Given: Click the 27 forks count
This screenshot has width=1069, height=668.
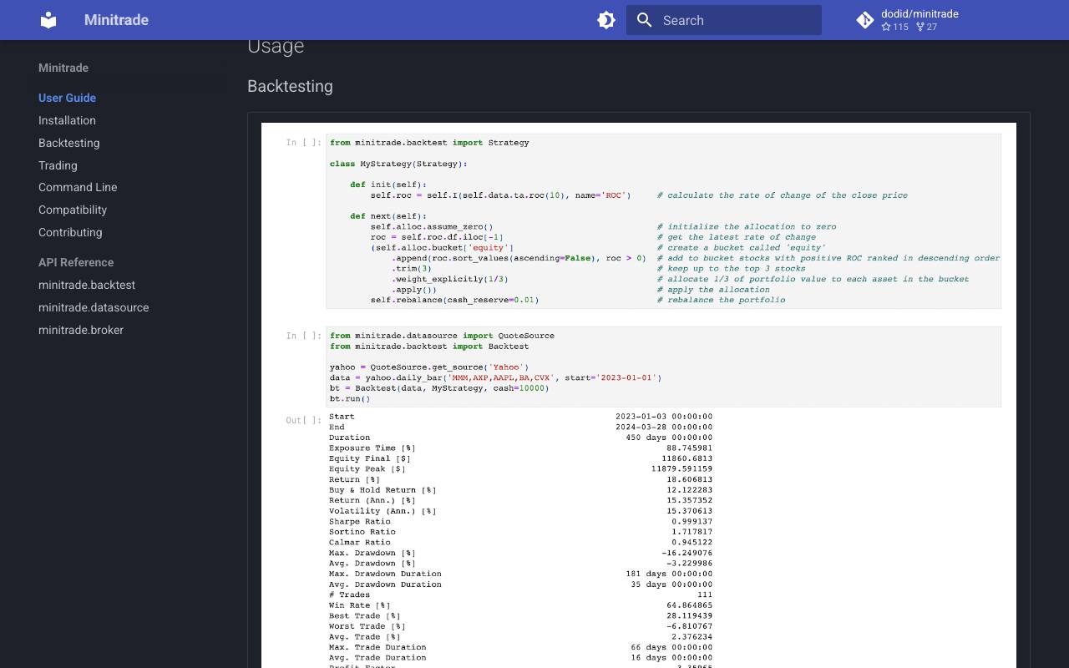Looking at the screenshot, I should tap(926, 27).
